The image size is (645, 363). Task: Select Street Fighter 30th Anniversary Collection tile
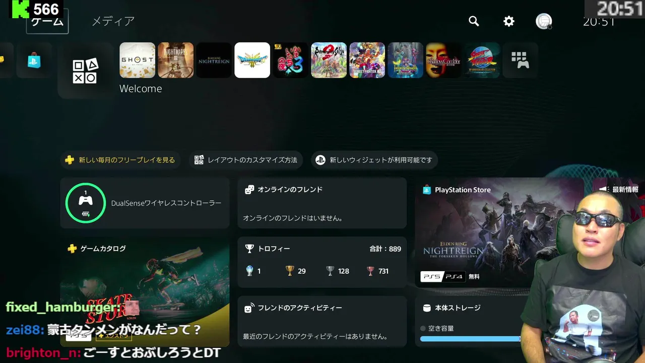coord(482,60)
